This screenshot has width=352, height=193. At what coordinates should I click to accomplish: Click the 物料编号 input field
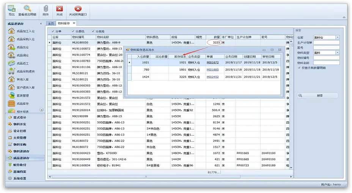coord(327,58)
